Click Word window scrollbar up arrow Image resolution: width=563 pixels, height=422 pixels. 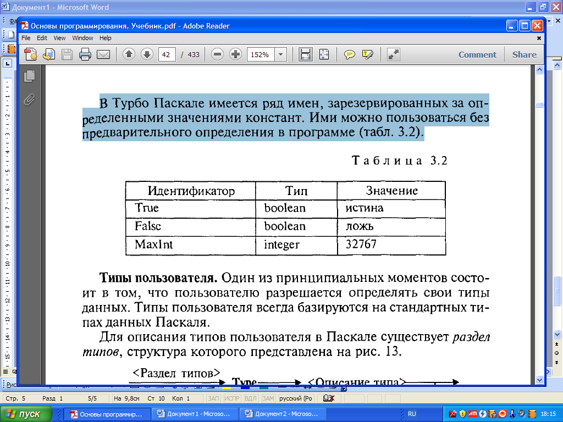coord(557,65)
